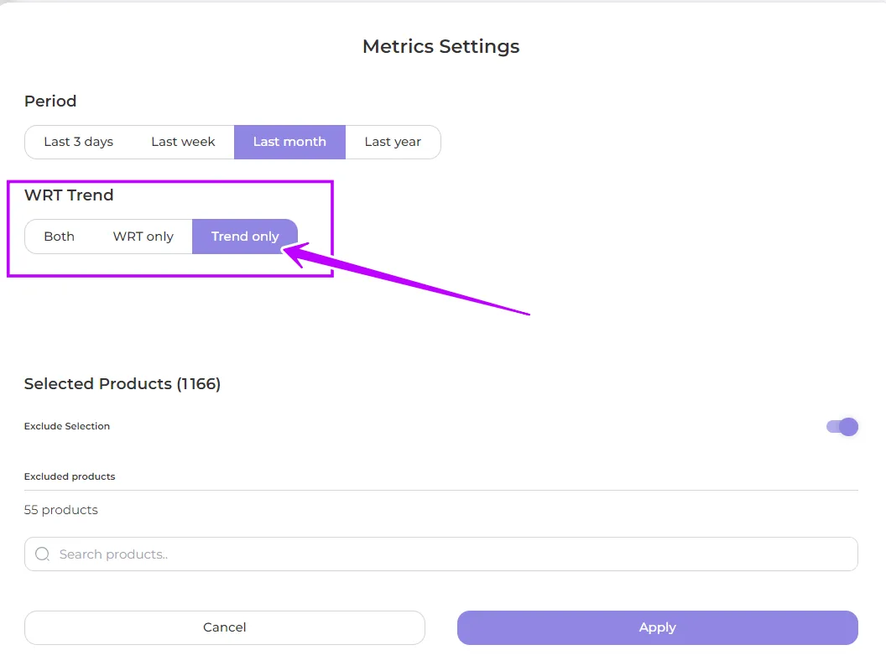The height and width of the screenshot is (671, 886).
Task: Click the Period section heading
Action: pos(50,101)
